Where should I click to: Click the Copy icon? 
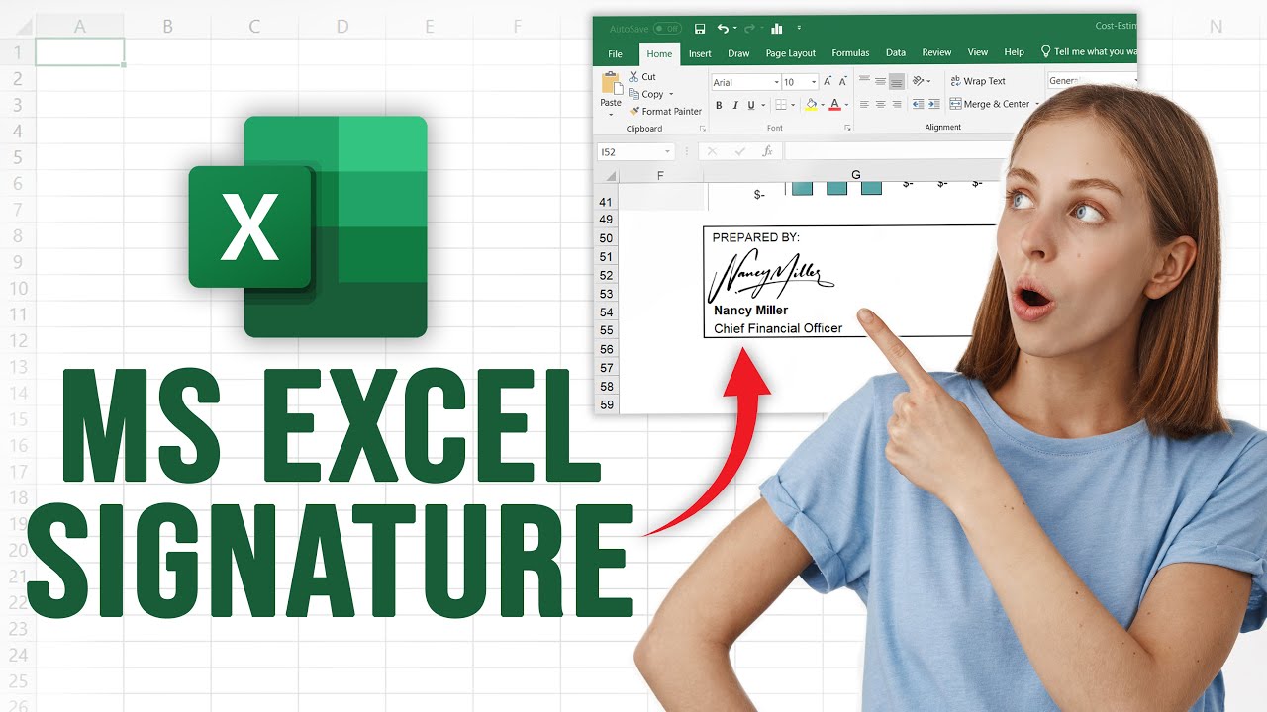[634, 94]
